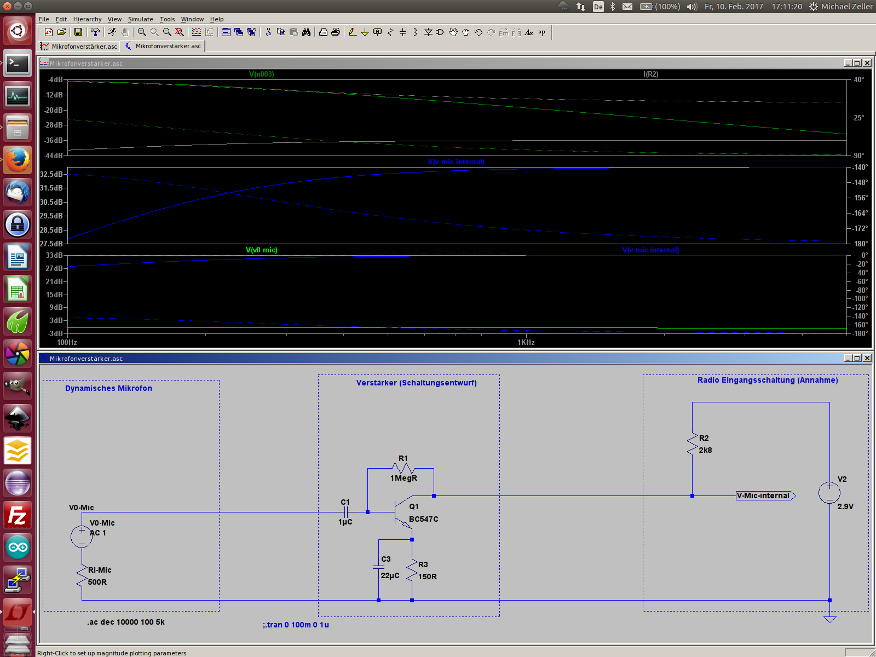Click the Undo arrow icon
Viewport: 876px width, 657px height.
[479, 32]
